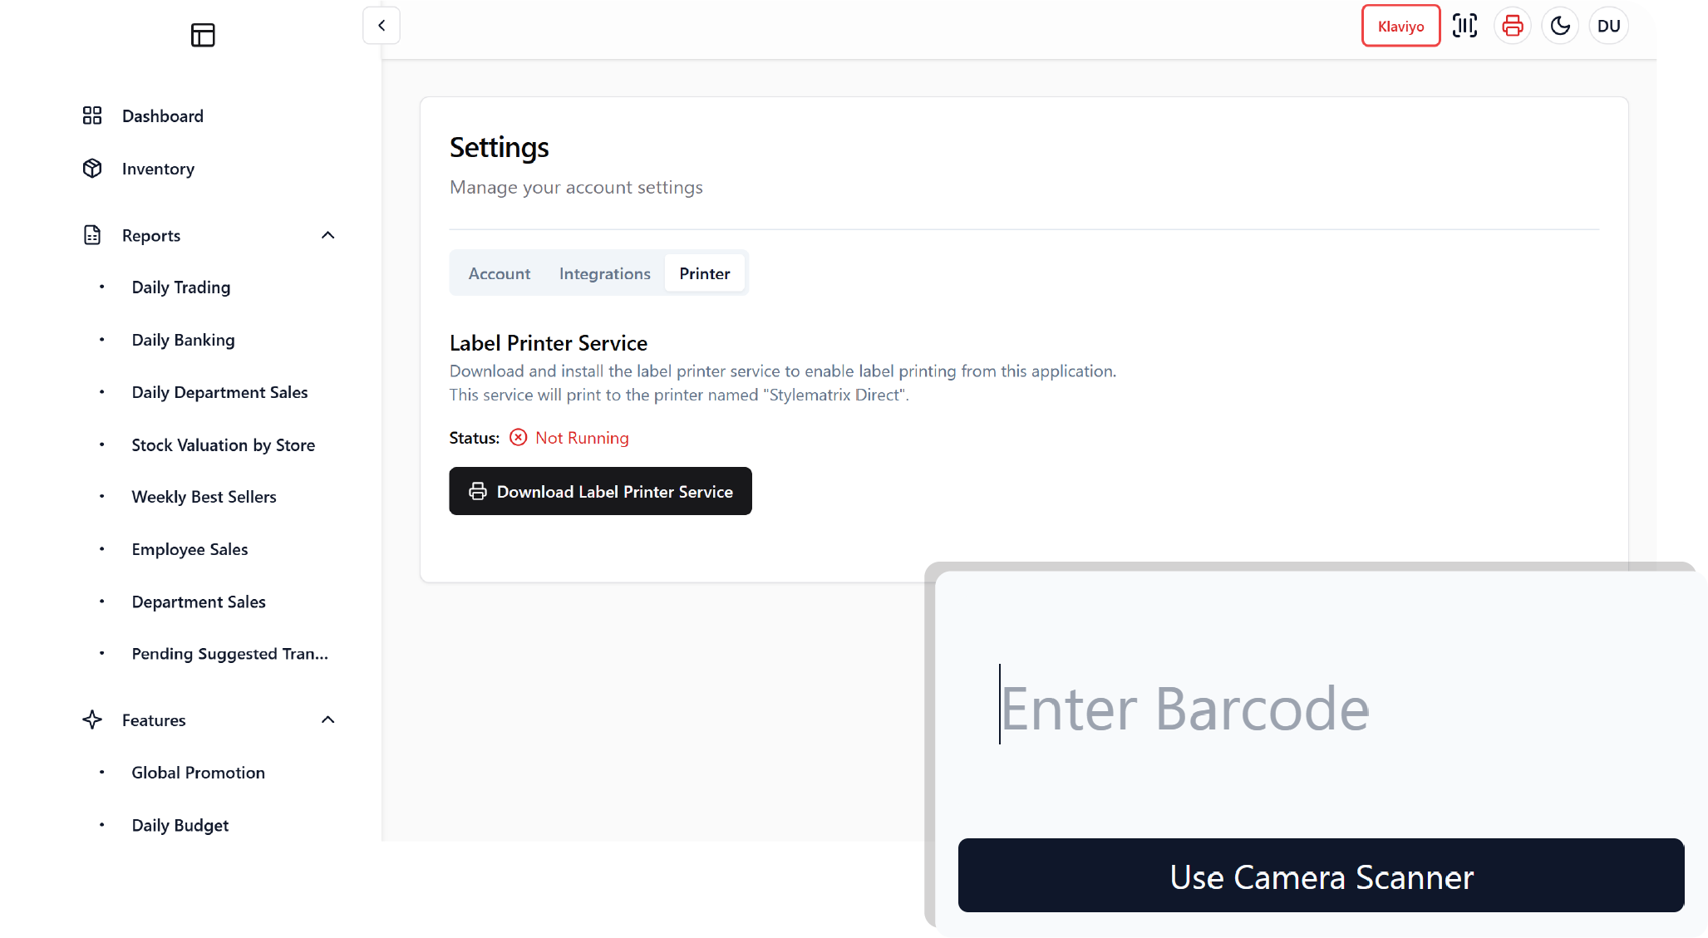Switch to the Account tab
Viewport: 1708px width, 938px height.
[499, 273]
